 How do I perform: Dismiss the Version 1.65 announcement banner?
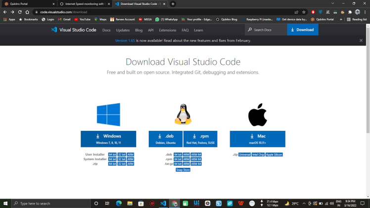(361, 41)
